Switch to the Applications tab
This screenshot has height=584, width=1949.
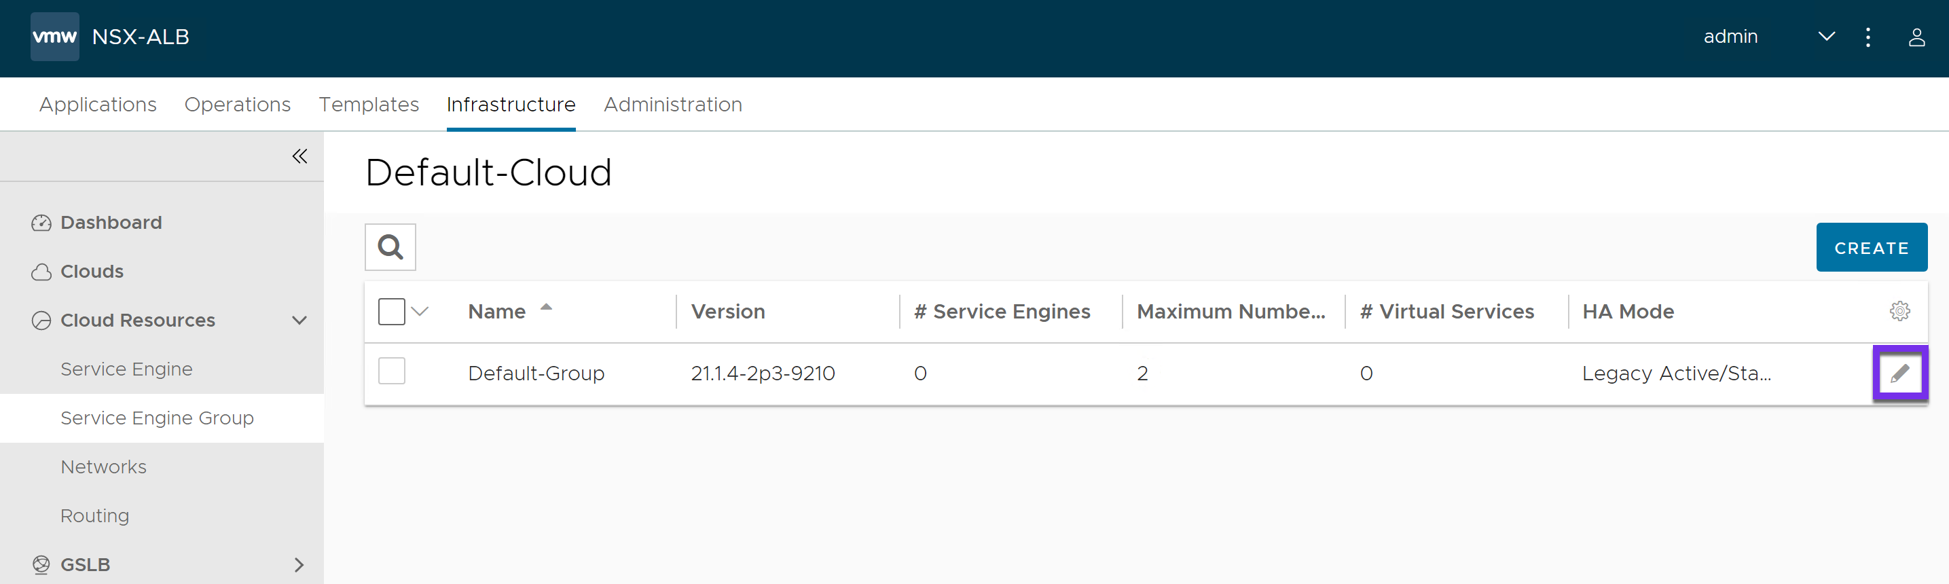click(x=98, y=105)
